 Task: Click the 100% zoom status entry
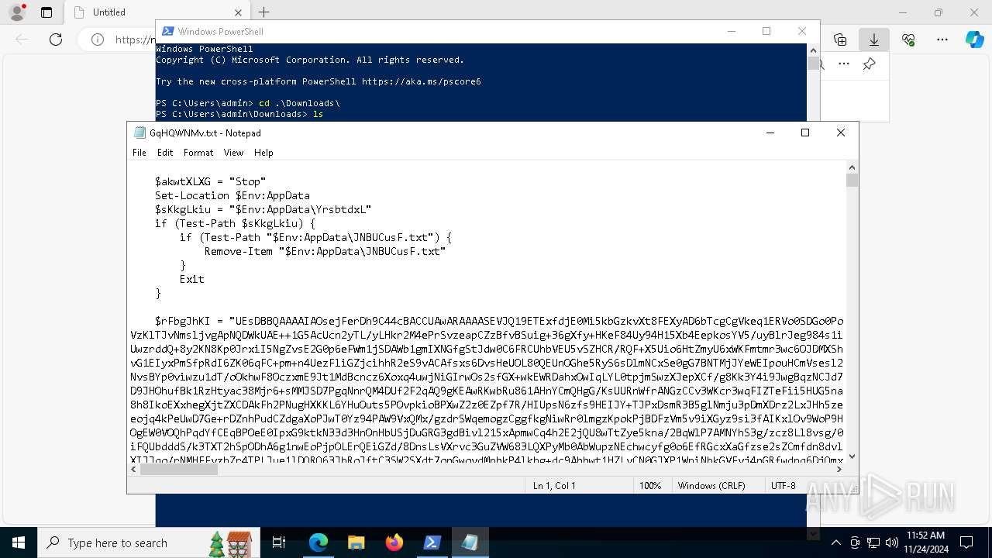(x=650, y=485)
